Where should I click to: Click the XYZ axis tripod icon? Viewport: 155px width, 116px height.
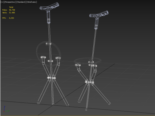point(6,109)
